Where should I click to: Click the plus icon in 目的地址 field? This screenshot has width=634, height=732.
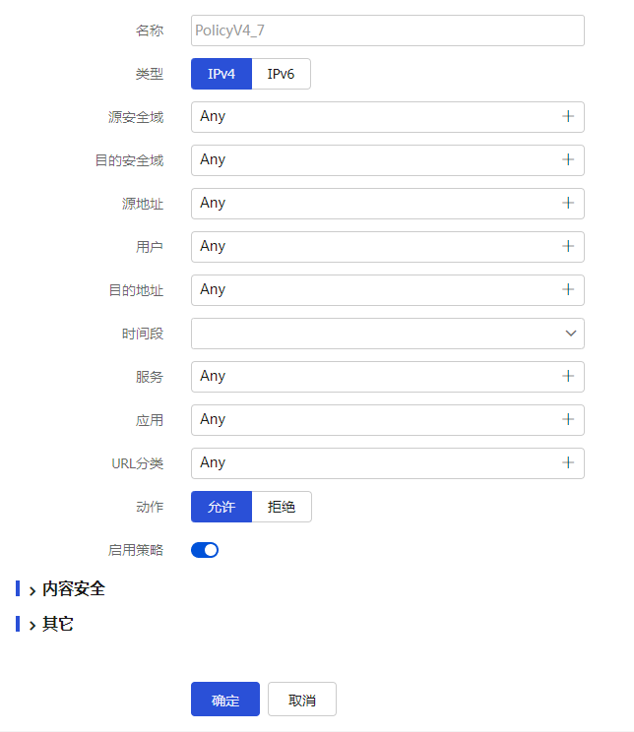[568, 289]
